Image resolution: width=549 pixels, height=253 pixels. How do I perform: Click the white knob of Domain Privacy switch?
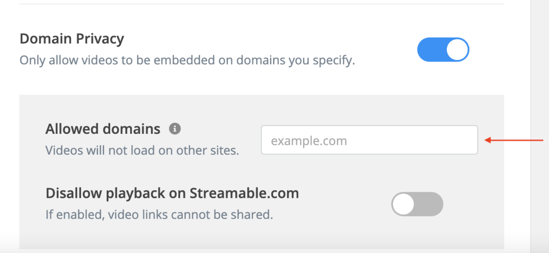[458, 50]
